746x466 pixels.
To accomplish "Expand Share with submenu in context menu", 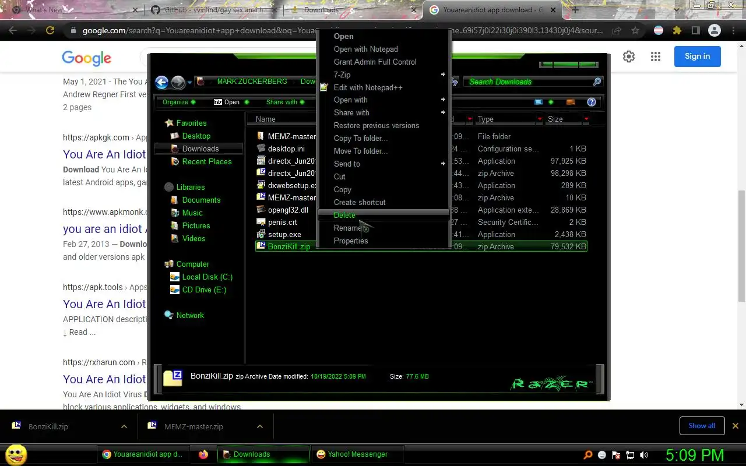I will click(384, 112).
